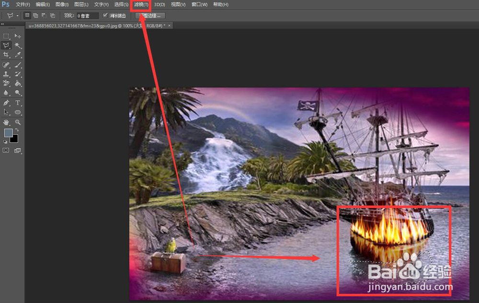Select the Rectangular Marquee tool
Viewport: 479px width, 303px height.
tap(6, 36)
